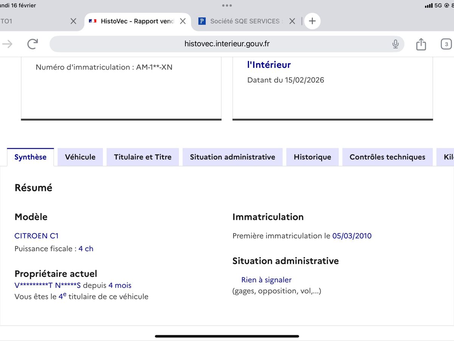The height and width of the screenshot is (341, 454).
Task: Tap the reload page icon
Action: pos(33,44)
